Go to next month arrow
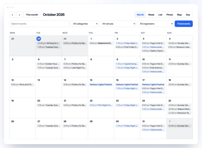This screenshot has height=148, width=202. 19,15
